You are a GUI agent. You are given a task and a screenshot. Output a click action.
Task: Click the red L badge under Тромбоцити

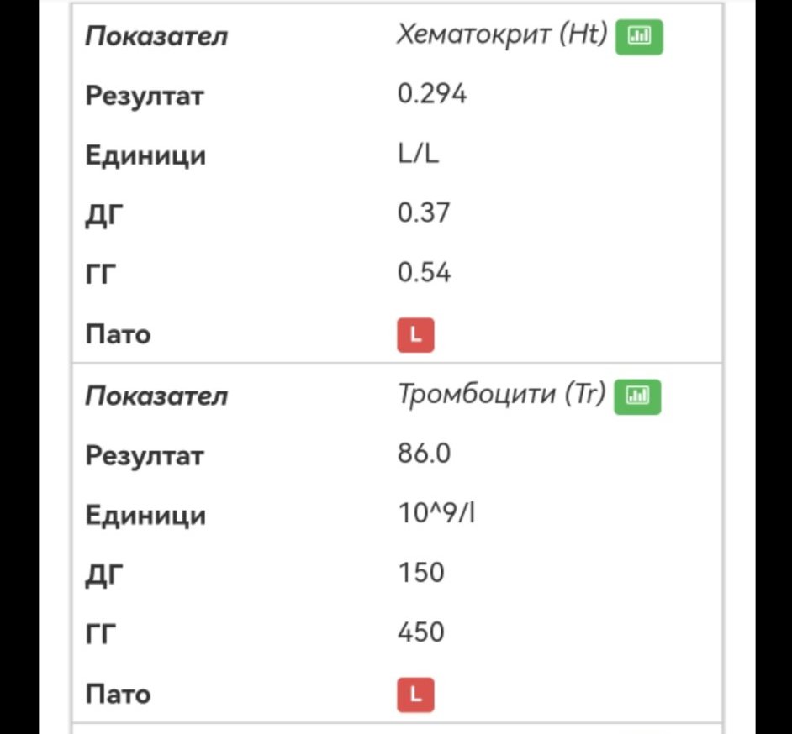coord(415,695)
